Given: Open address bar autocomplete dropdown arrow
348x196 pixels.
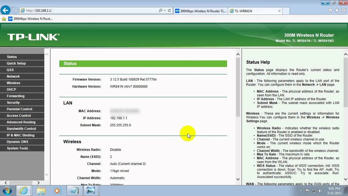Looking at the screenshot, I should [x=165, y=11].
